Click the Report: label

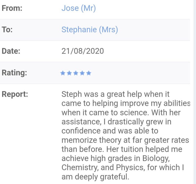pyautogui.click(x=15, y=94)
